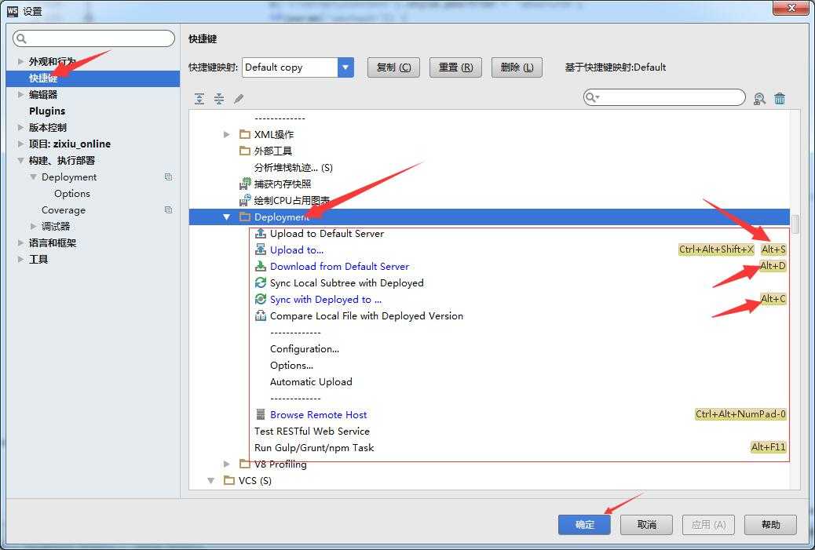
Task: Click the settings search field in sidebar
Action: point(94,38)
